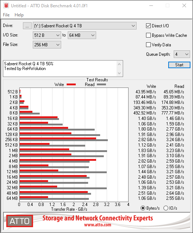Expand the 512 B minimum I/O size dropdown

[x=47, y=35]
